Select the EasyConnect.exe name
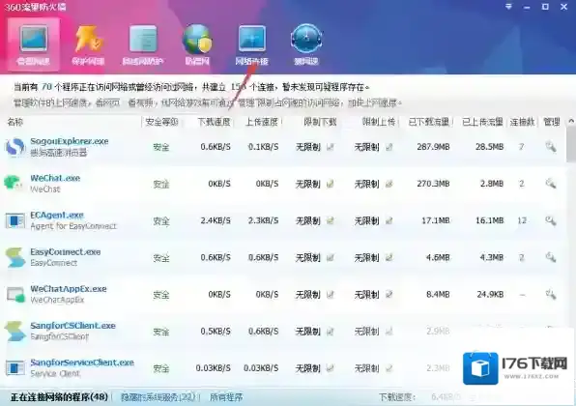The height and width of the screenshot is (406, 576). pos(66,251)
